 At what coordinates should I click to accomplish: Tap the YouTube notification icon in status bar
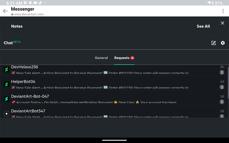(x=35, y=3)
